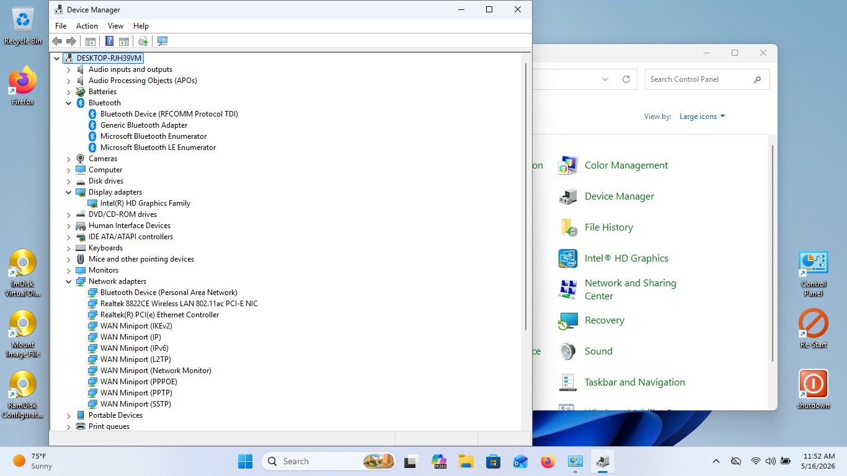This screenshot has height=476, width=847.
Task: Open Firefox from the taskbar
Action: [547, 461]
